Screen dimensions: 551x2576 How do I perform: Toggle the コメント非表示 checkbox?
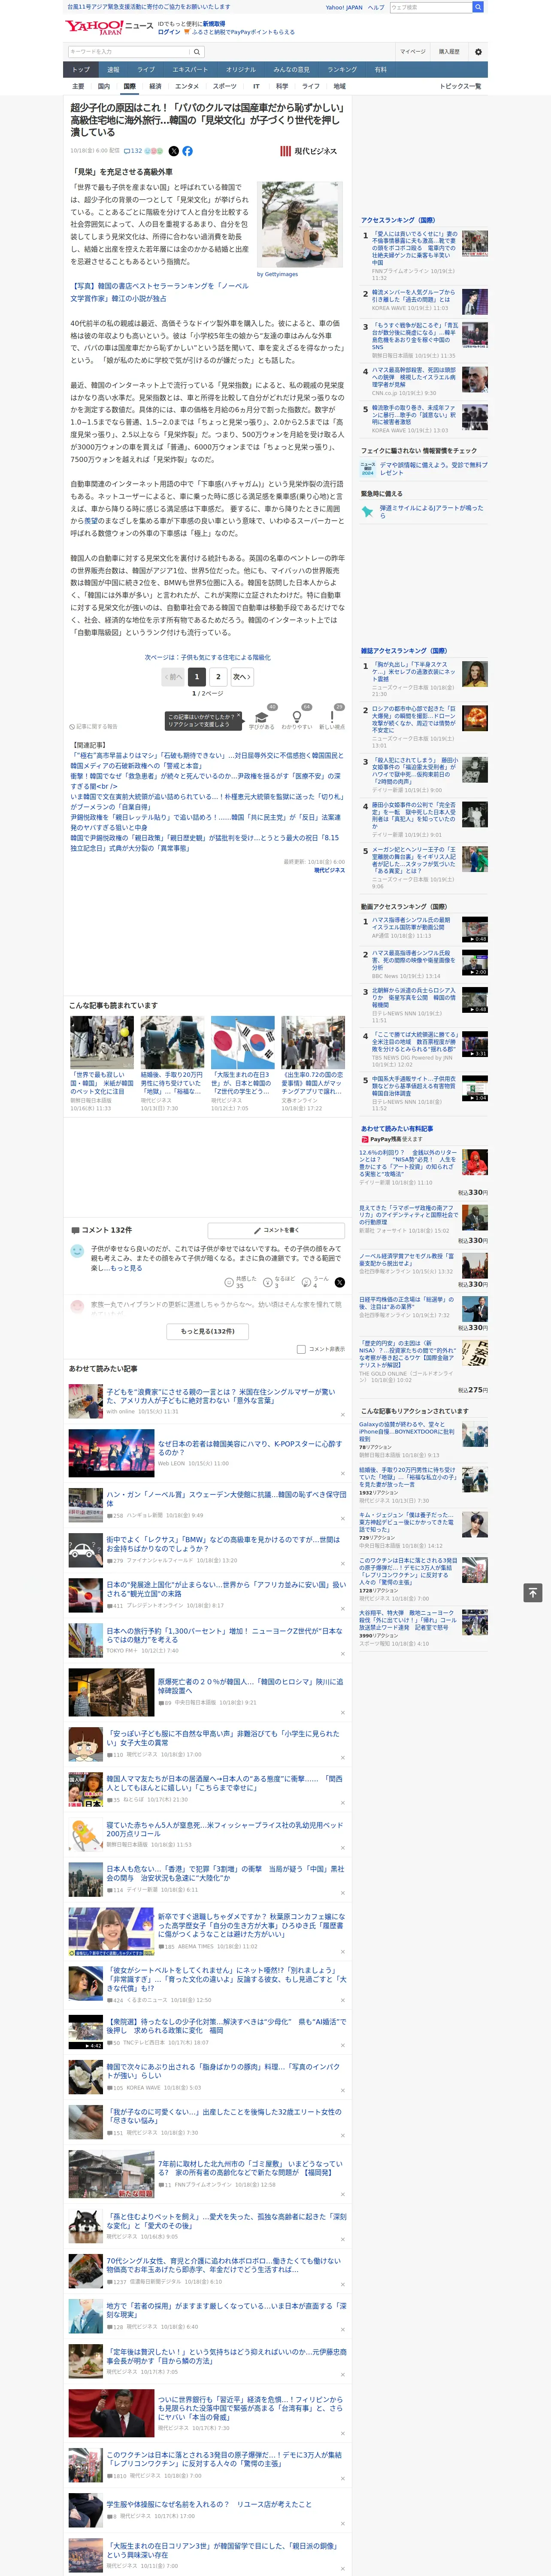(x=301, y=1349)
